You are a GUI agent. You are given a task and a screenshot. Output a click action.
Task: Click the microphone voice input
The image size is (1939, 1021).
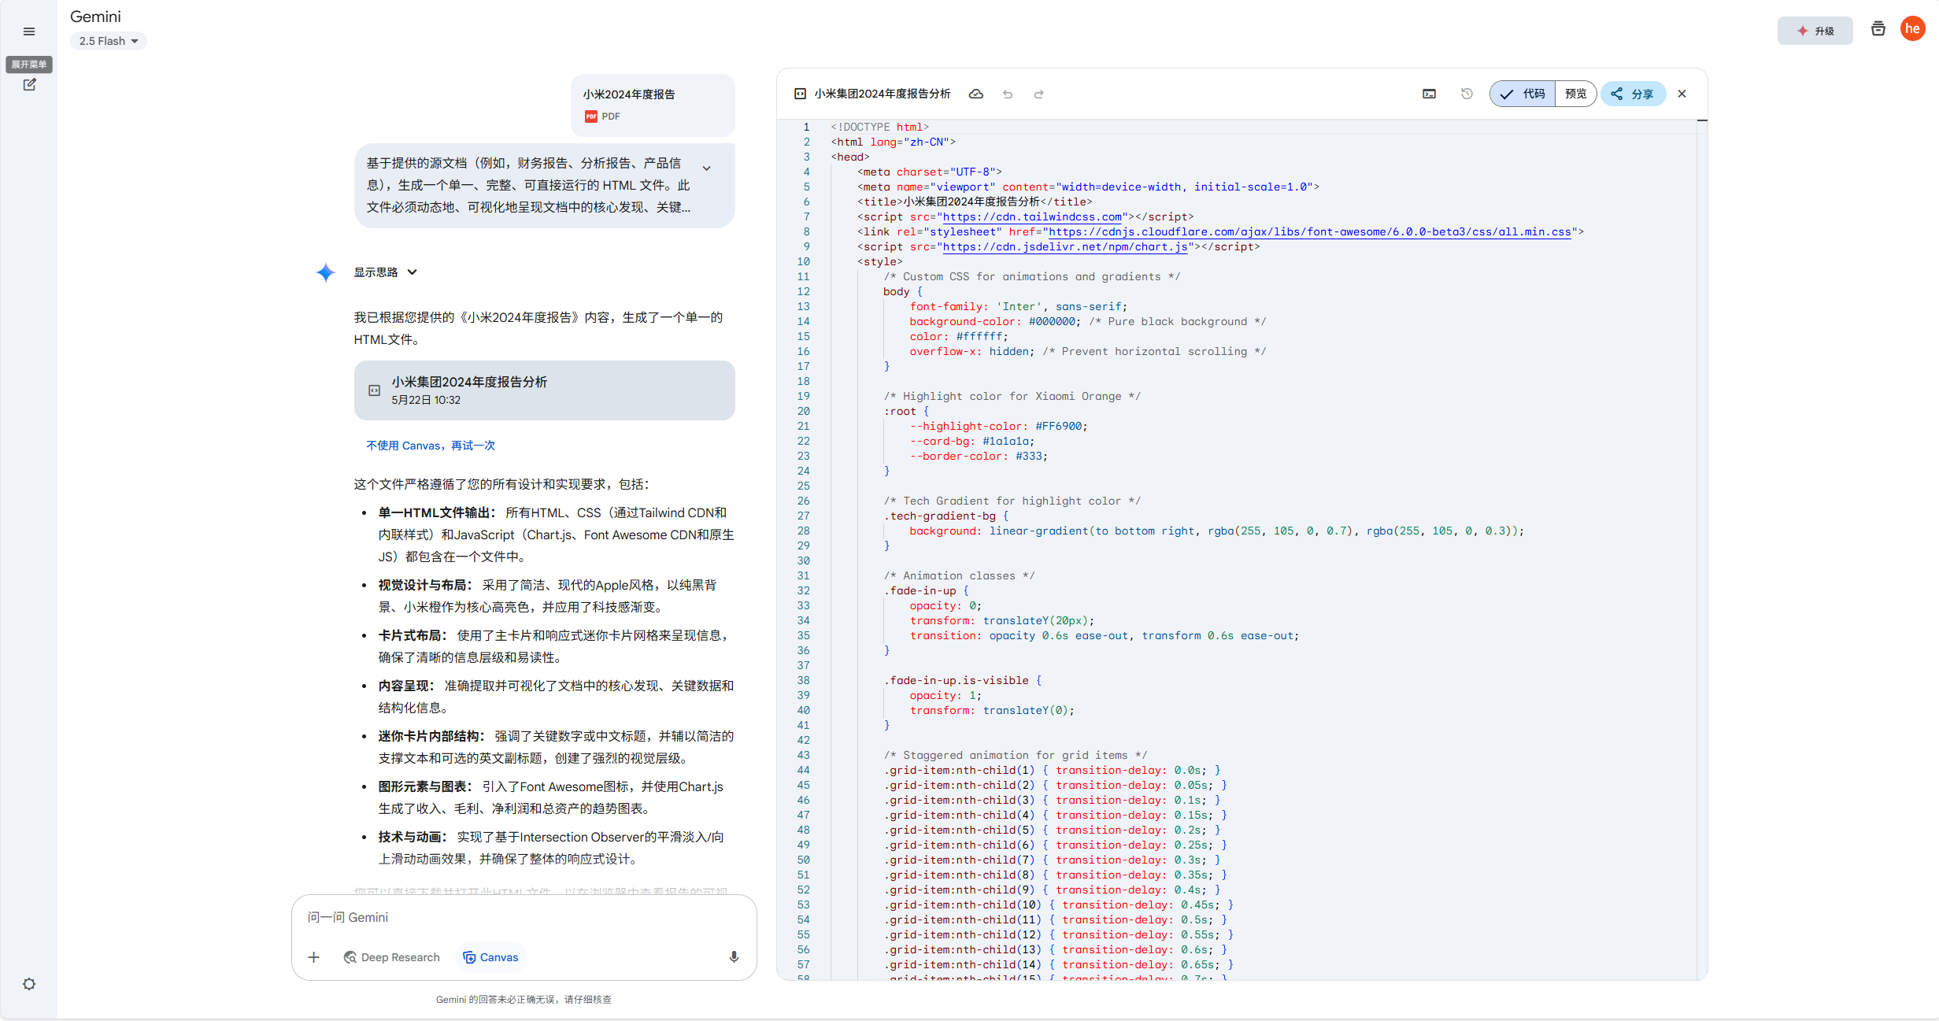click(x=733, y=956)
